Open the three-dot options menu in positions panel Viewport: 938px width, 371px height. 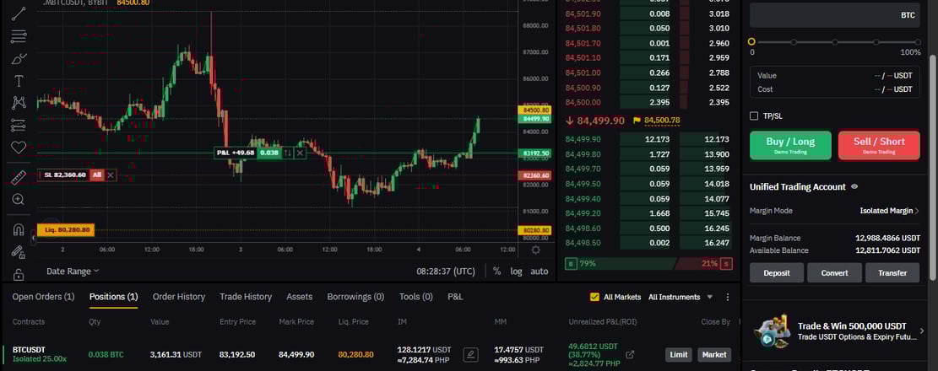pos(728,297)
